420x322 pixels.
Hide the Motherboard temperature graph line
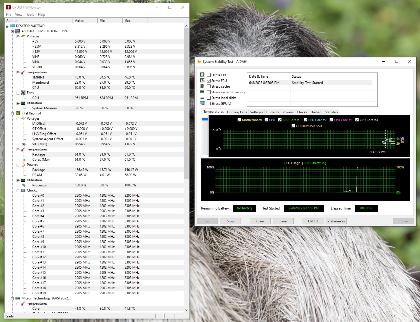(x=239, y=120)
